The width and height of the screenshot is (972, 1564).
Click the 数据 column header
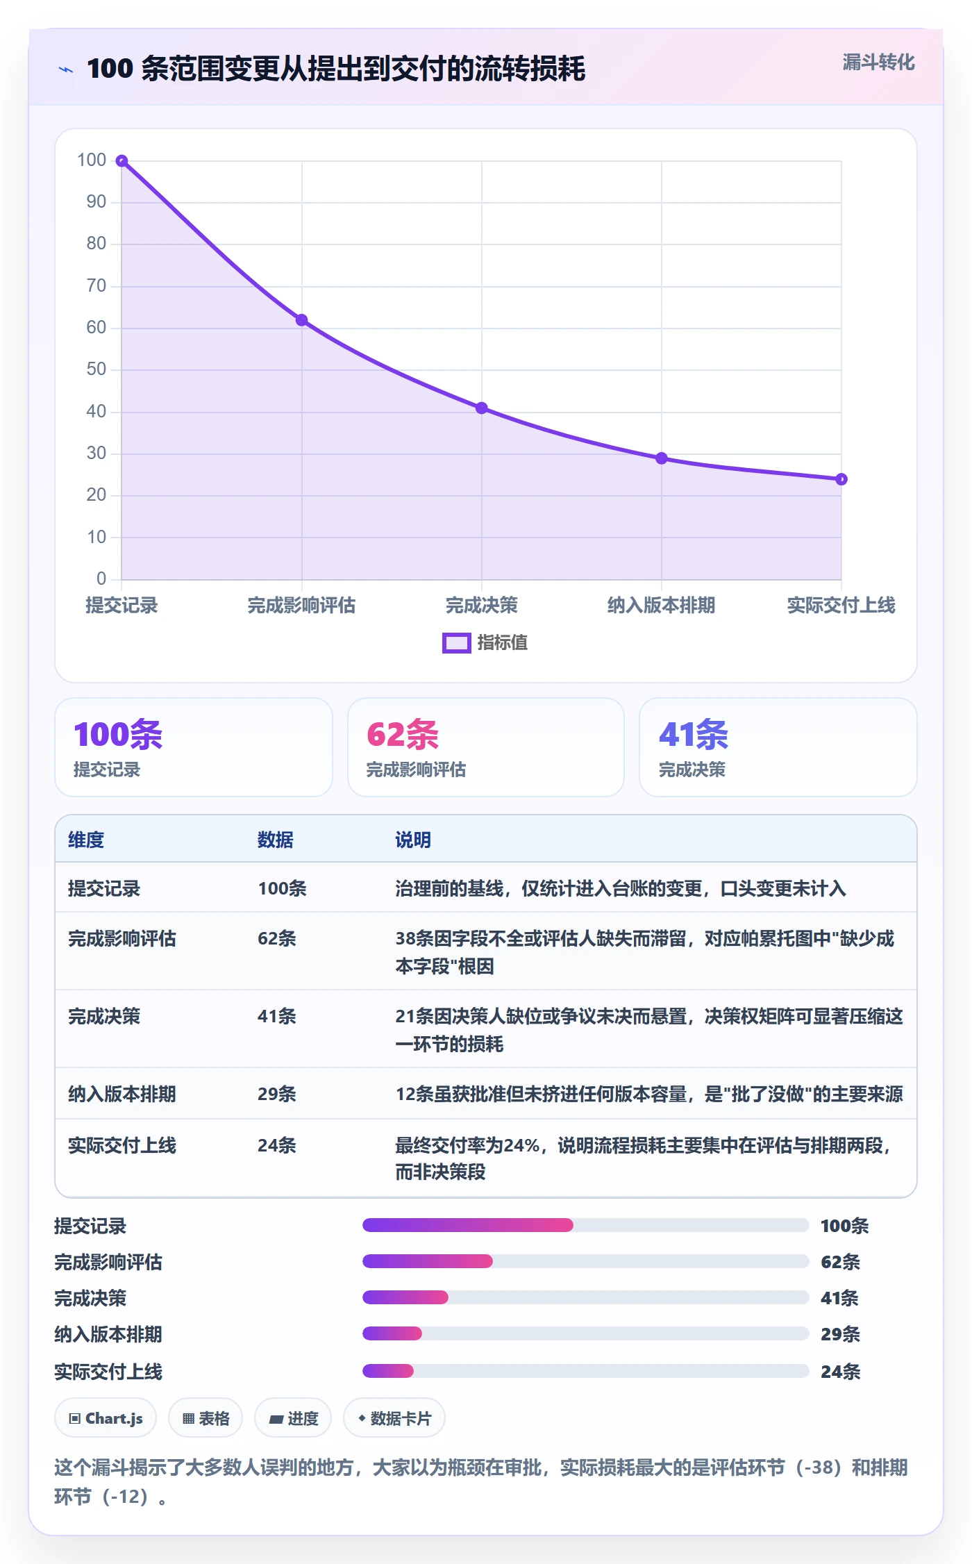tap(276, 840)
